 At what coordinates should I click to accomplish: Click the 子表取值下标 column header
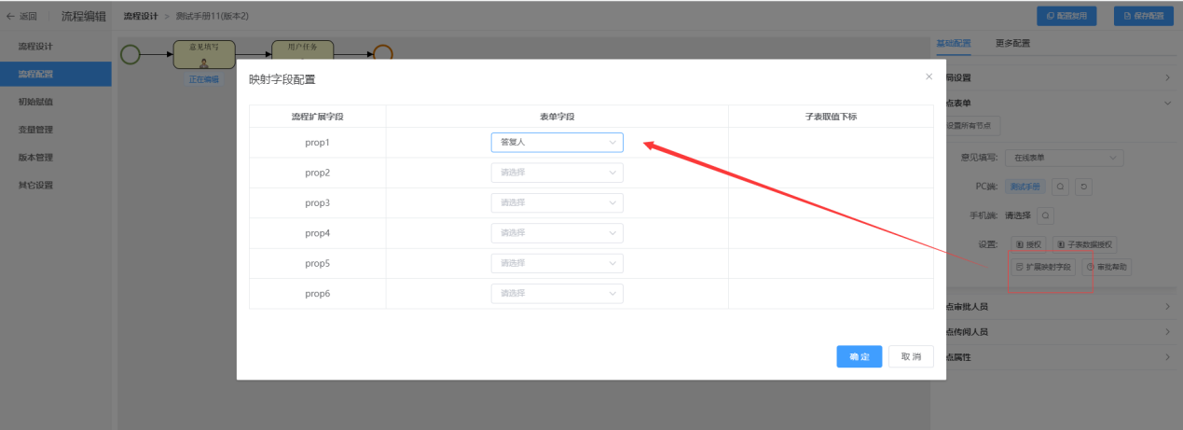(x=831, y=117)
